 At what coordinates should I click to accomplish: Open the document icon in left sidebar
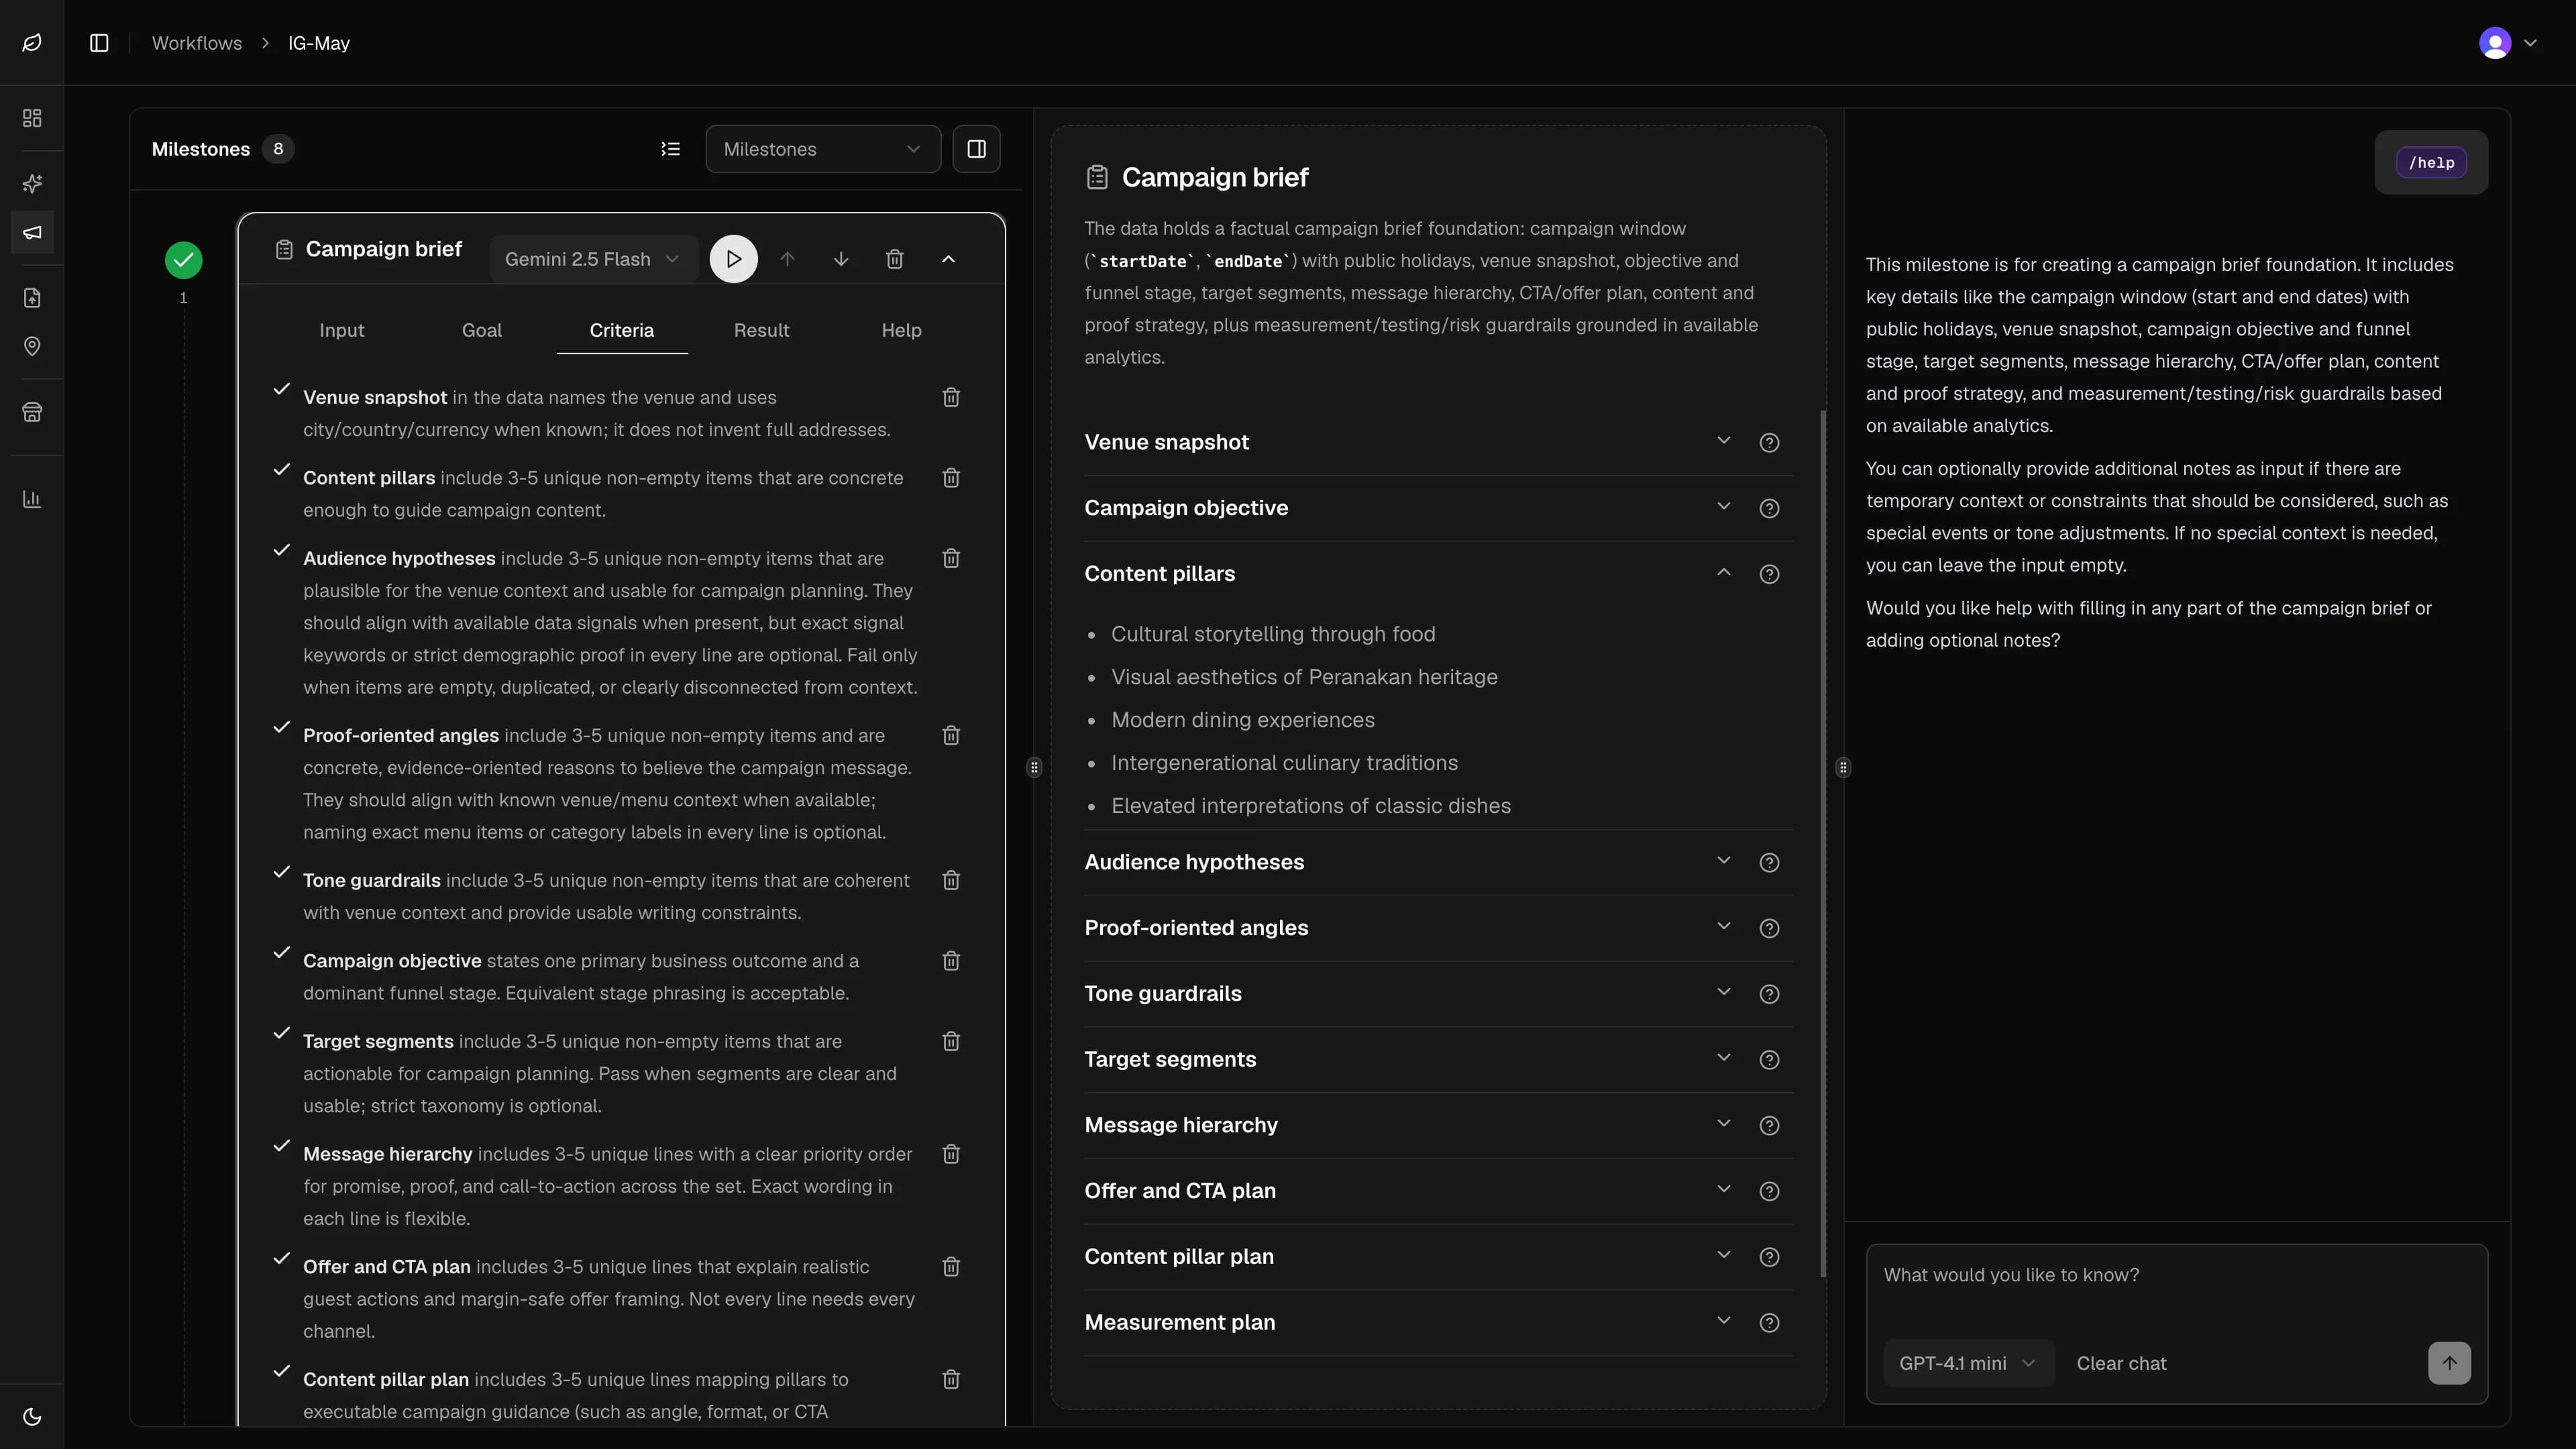(x=32, y=298)
